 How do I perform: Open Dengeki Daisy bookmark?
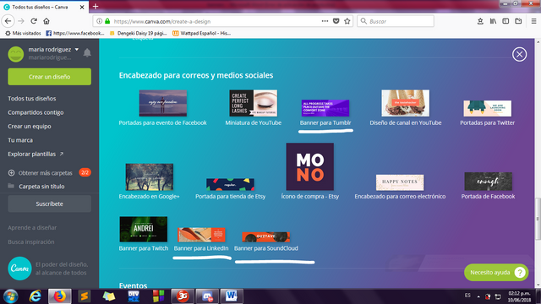[138, 33]
